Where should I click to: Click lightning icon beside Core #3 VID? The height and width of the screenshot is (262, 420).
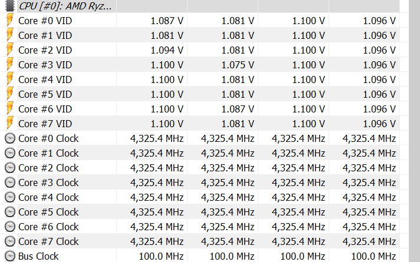(10, 65)
